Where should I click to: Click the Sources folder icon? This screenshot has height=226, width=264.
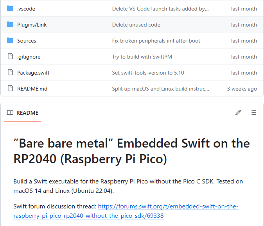coord(10,41)
